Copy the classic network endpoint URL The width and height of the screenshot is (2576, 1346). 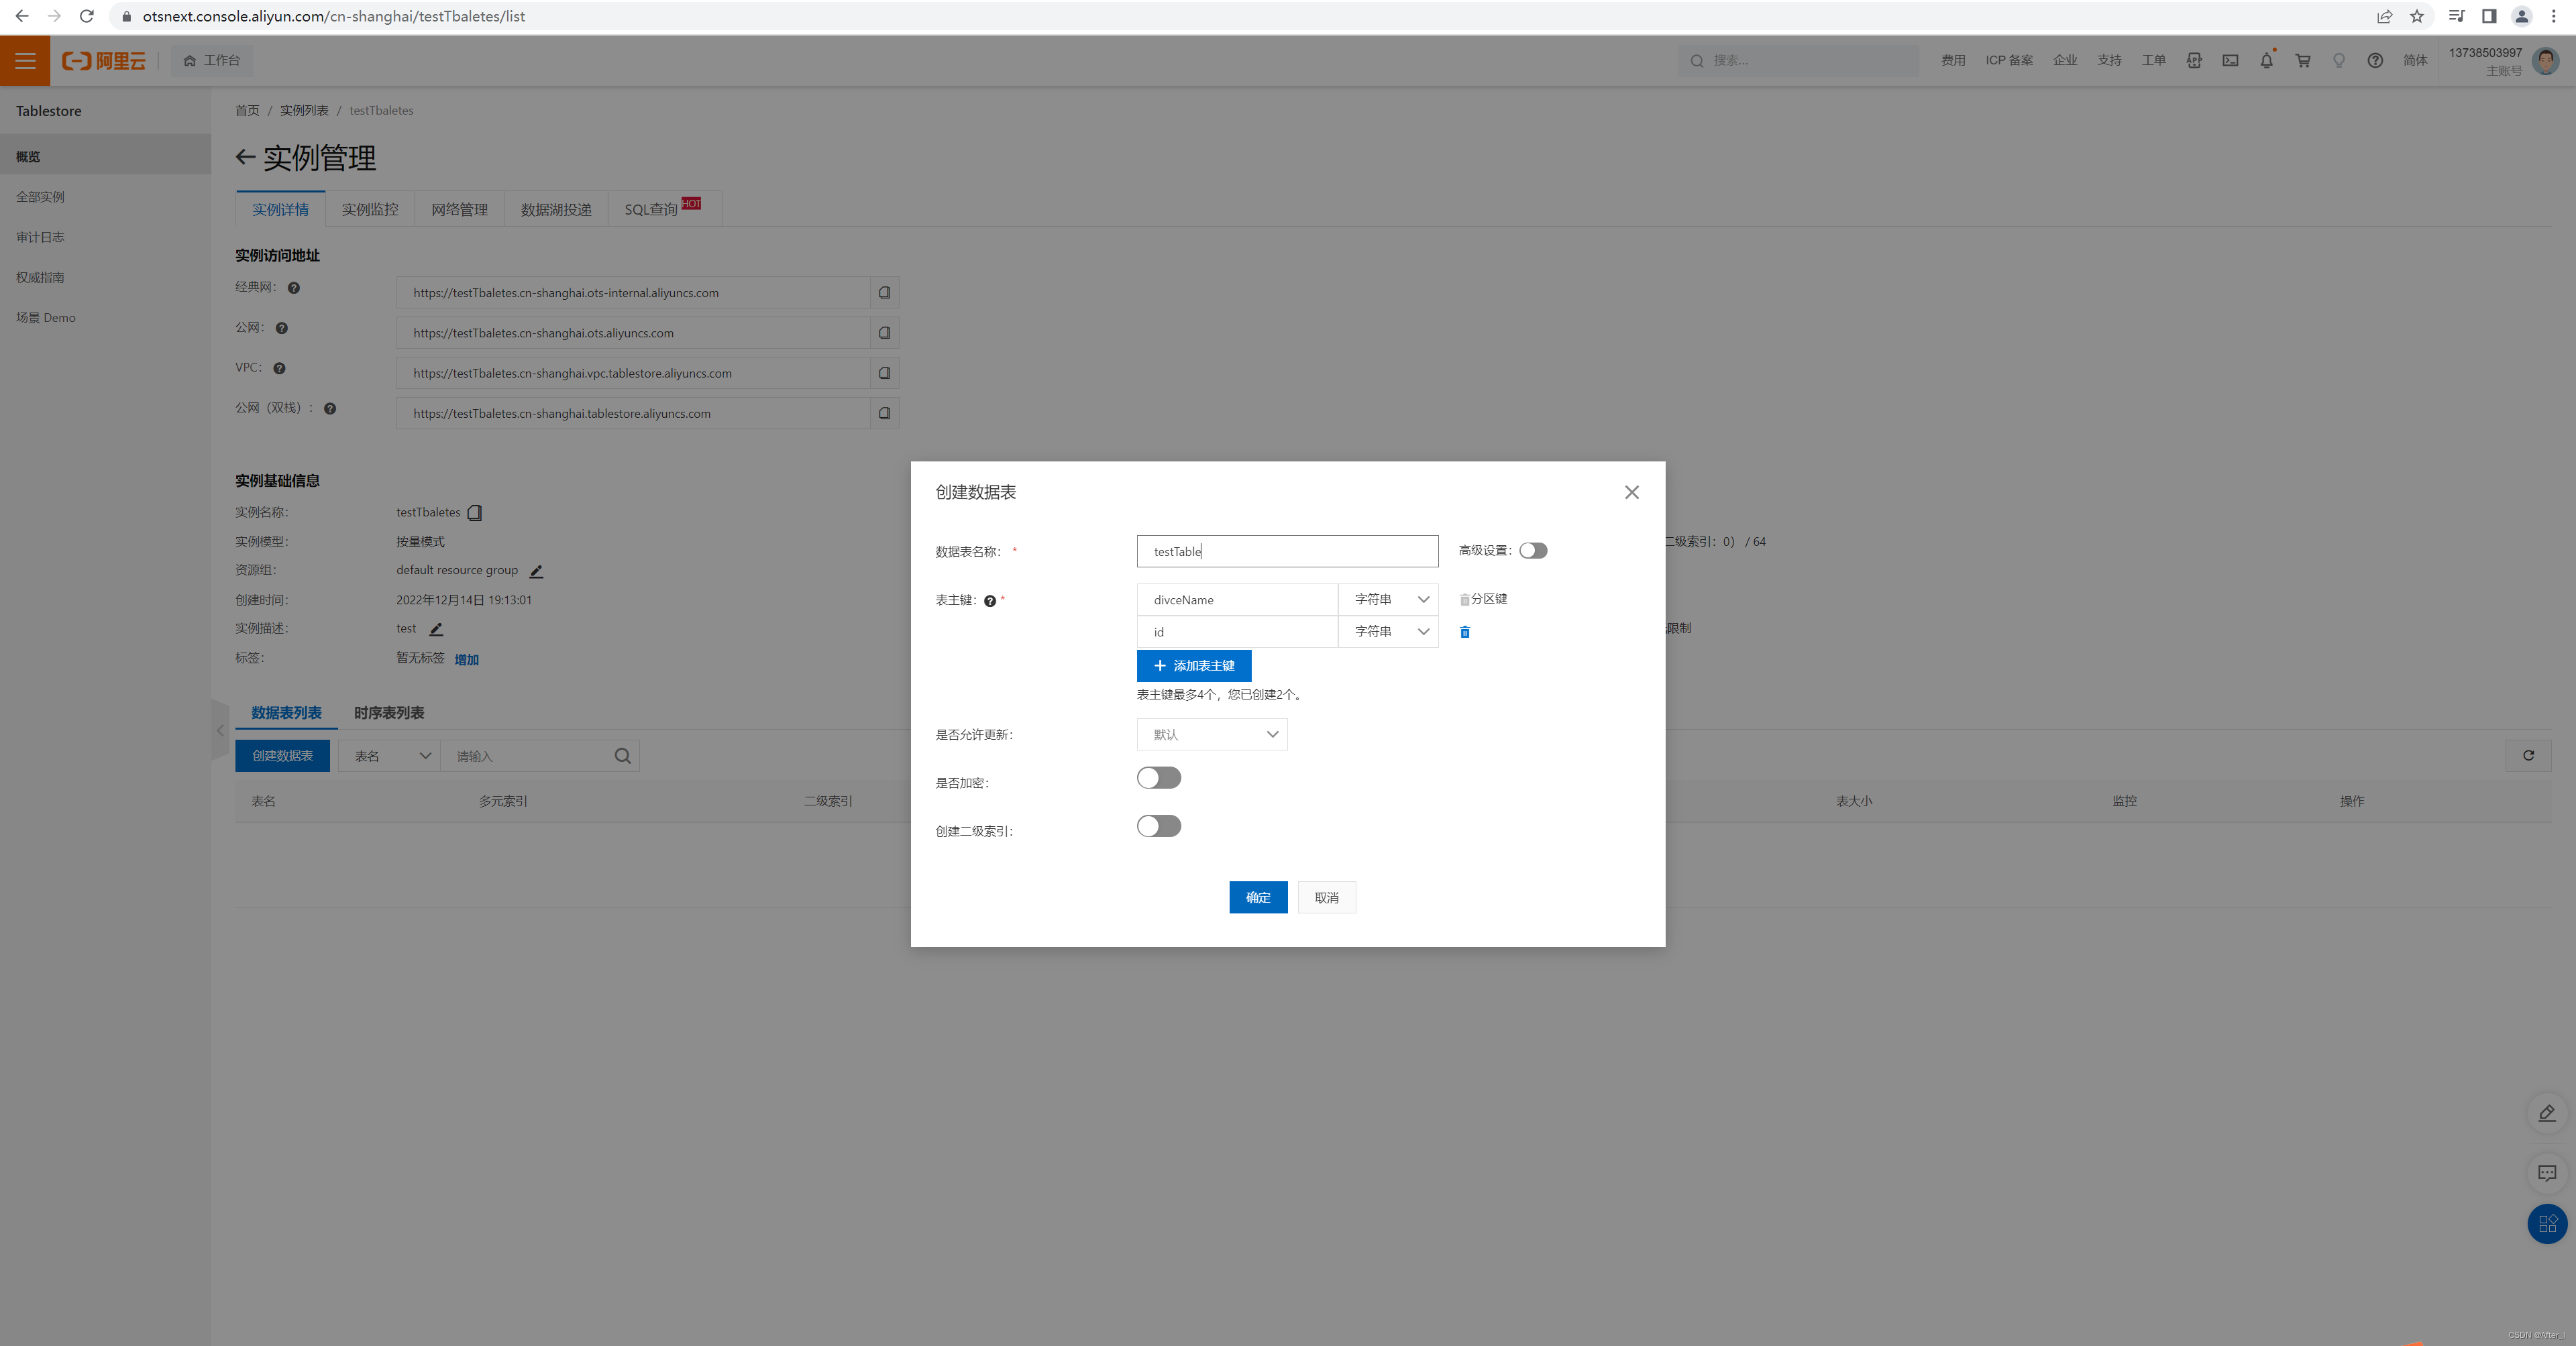click(884, 293)
